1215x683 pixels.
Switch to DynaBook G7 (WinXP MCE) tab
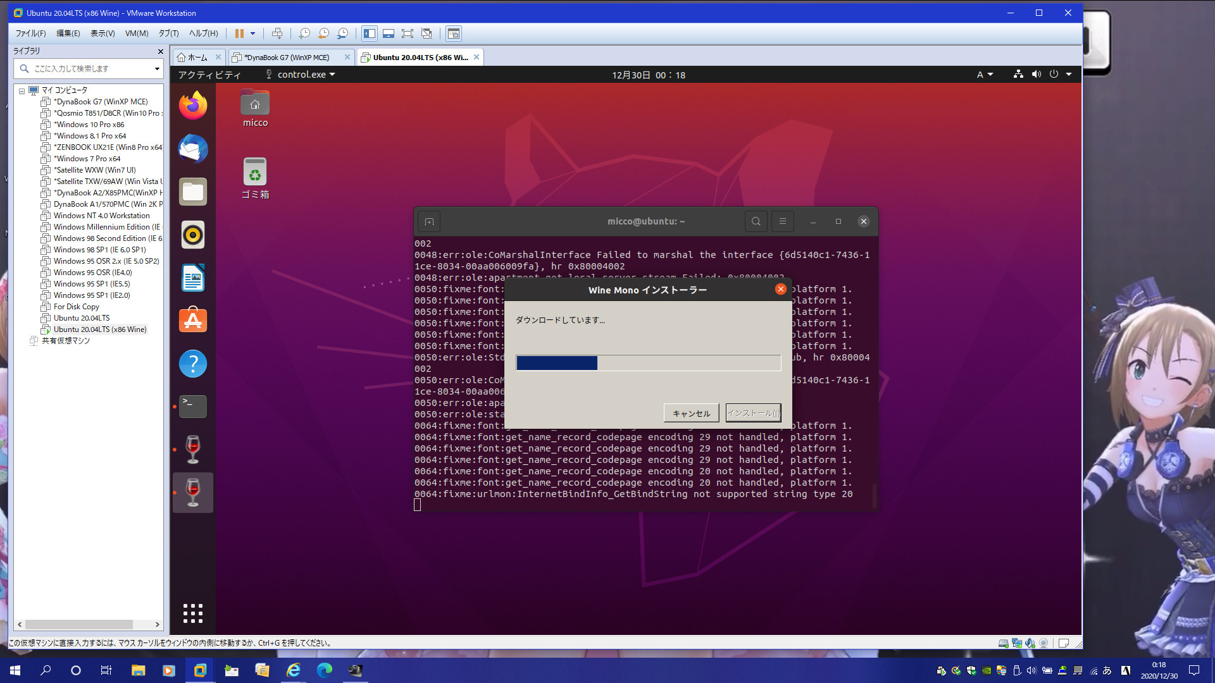pyautogui.click(x=286, y=58)
